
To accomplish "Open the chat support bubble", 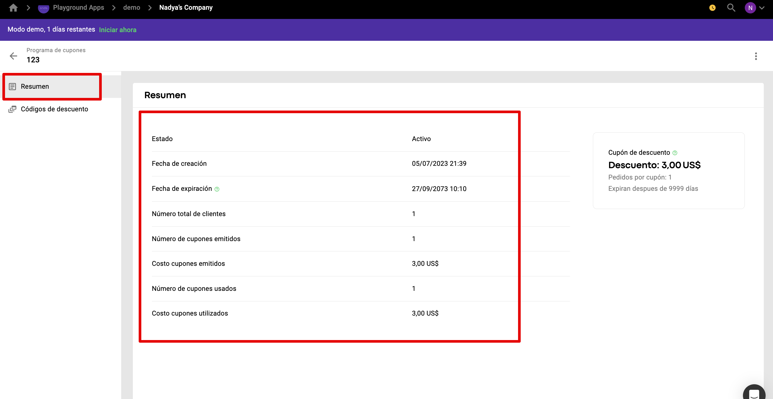I will [x=754, y=393].
